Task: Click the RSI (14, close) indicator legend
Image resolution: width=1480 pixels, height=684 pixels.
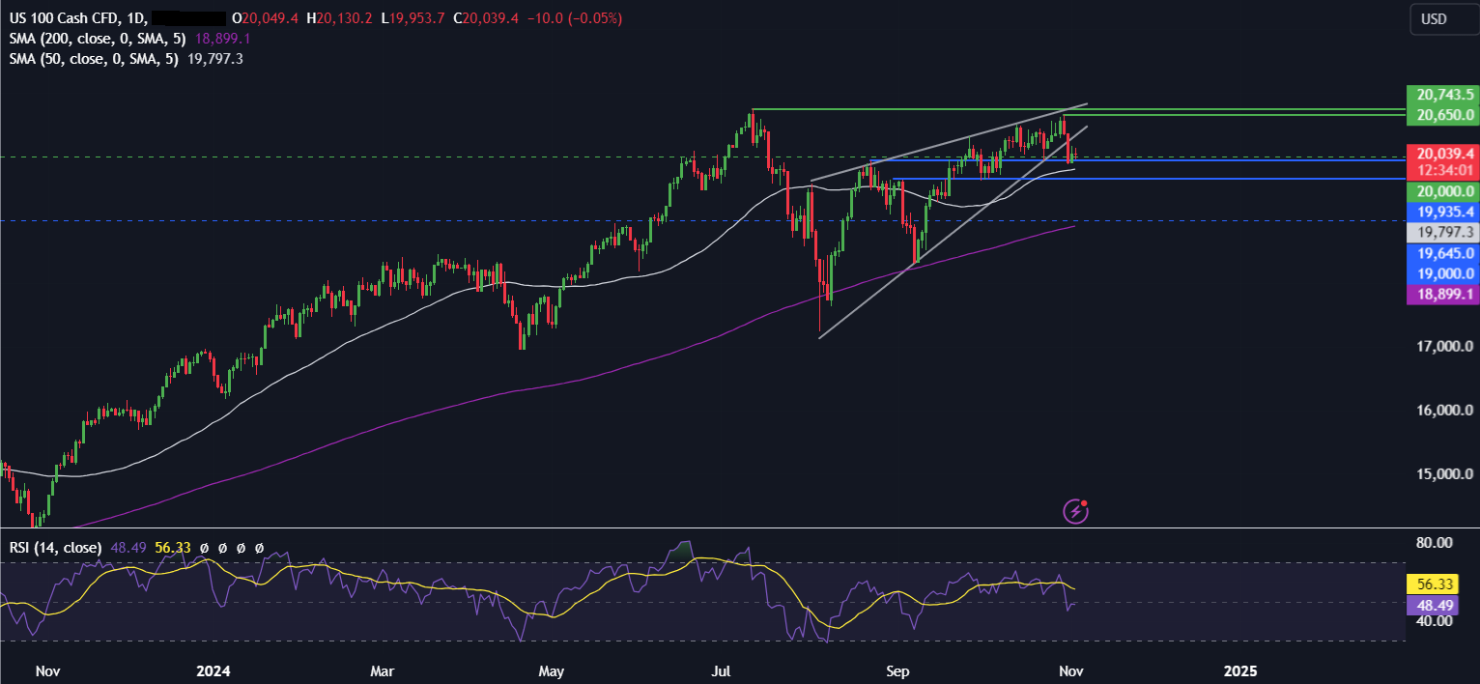Action: [x=54, y=548]
